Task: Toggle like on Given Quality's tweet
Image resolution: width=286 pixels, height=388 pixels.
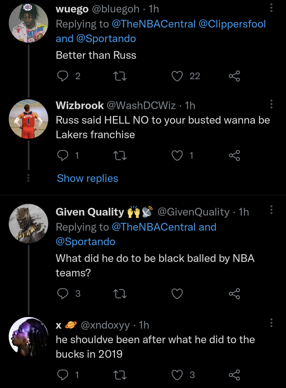Action: 177,293
